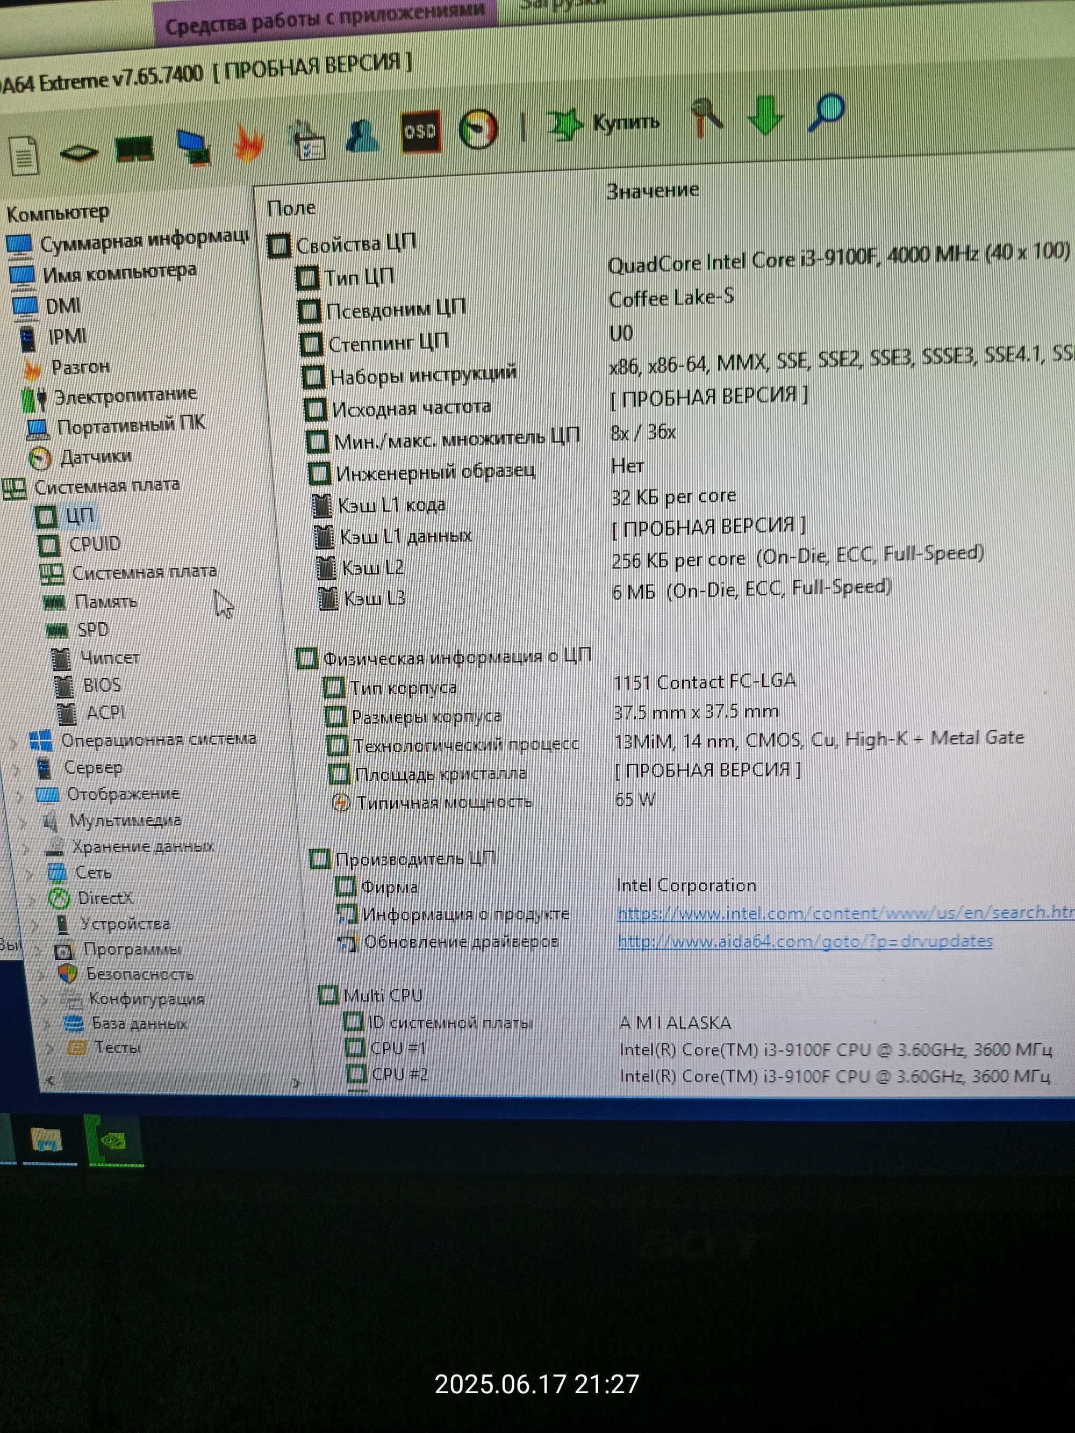This screenshot has width=1075, height=1433.
Task: Select Конфигурация tree item
Action: click(x=132, y=999)
